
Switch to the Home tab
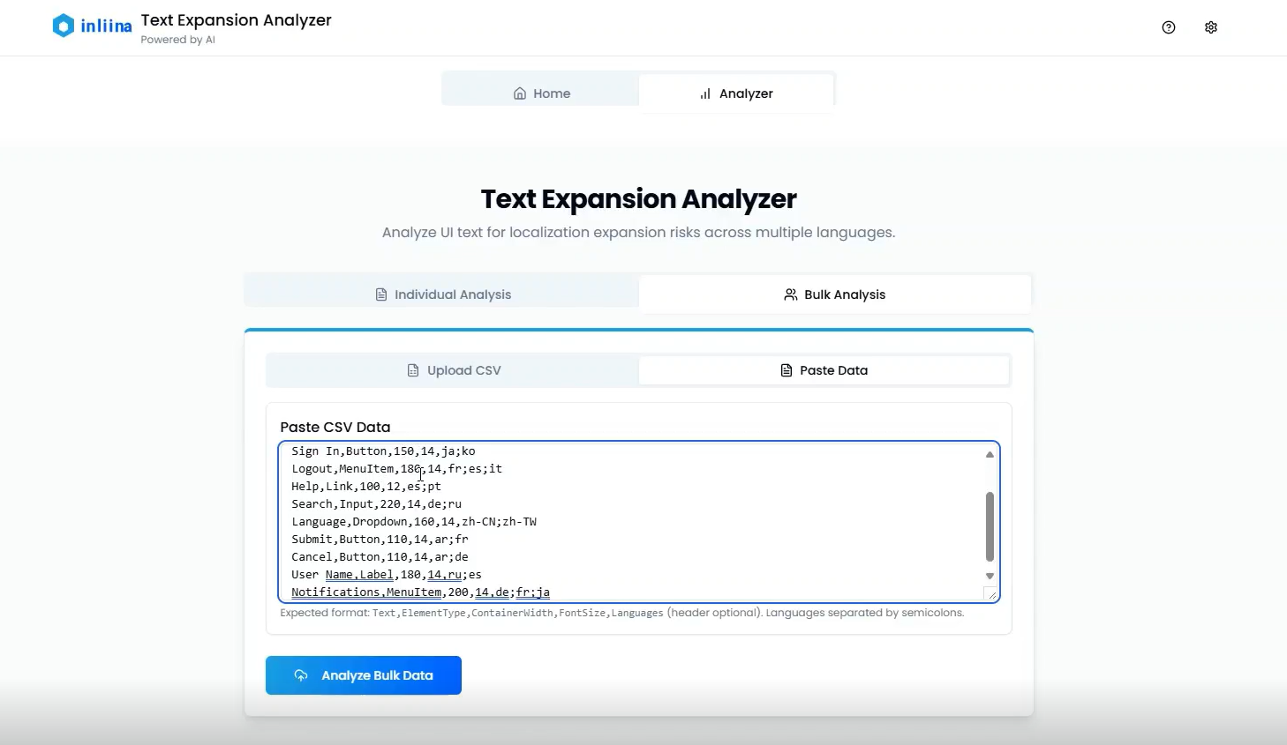(552, 93)
